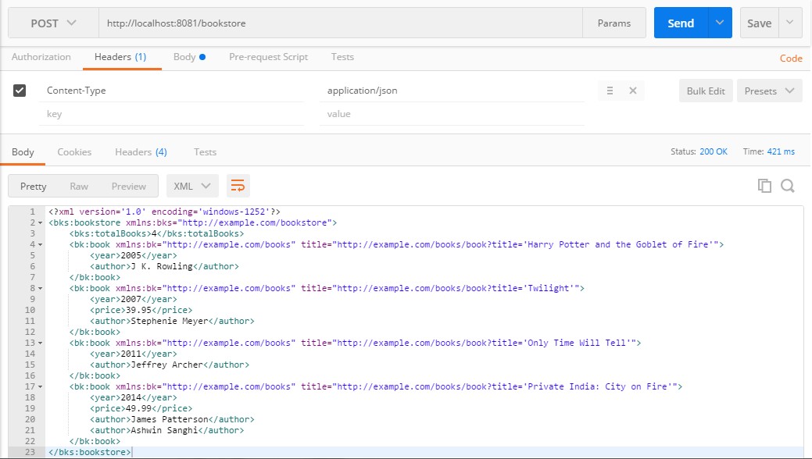Image resolution: width=812 pixels, height=459 pixels.
Task: Open the response Cookies tab
Action: [x=74, y=152]
